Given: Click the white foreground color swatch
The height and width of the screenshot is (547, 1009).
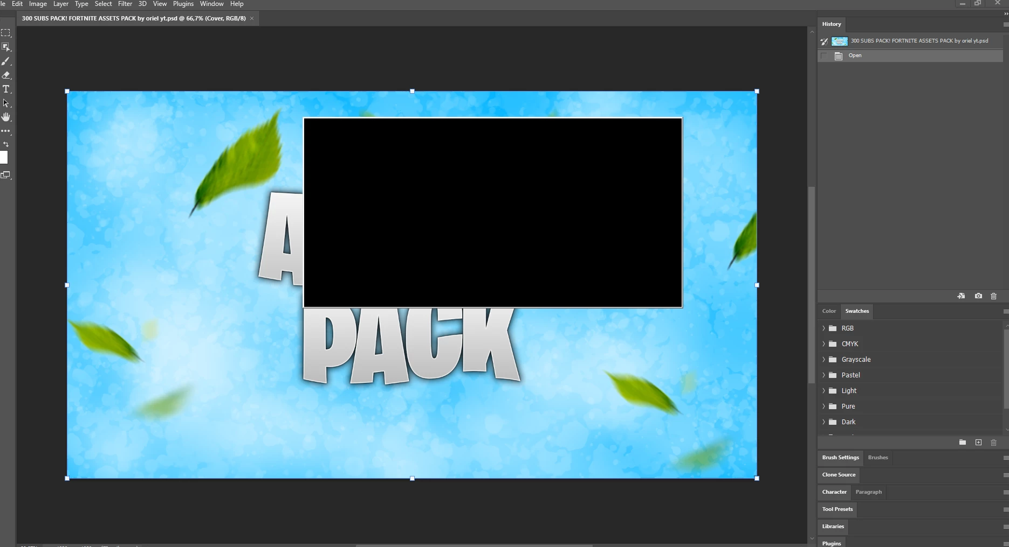Looking at the screenshot, I should [x=4, y=157].
